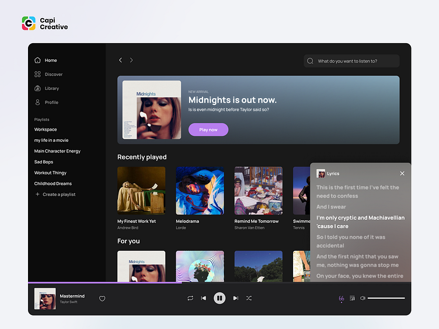Click Create a playlist
This screenshot has width=439, height=329.
click(x=55, y=194)
